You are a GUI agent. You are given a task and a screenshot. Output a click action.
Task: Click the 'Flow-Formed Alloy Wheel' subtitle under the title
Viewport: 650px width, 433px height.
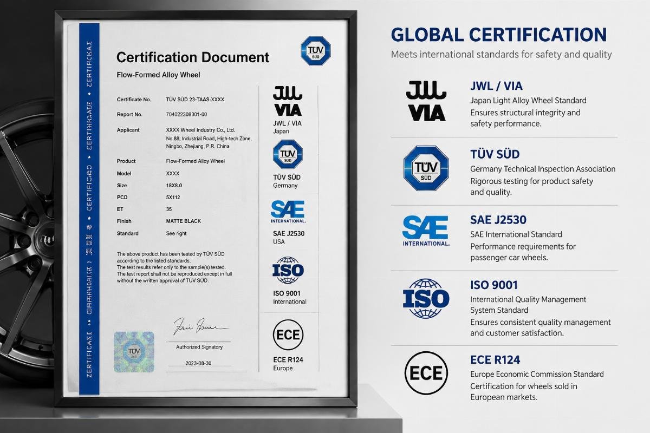tap(158, 75)
